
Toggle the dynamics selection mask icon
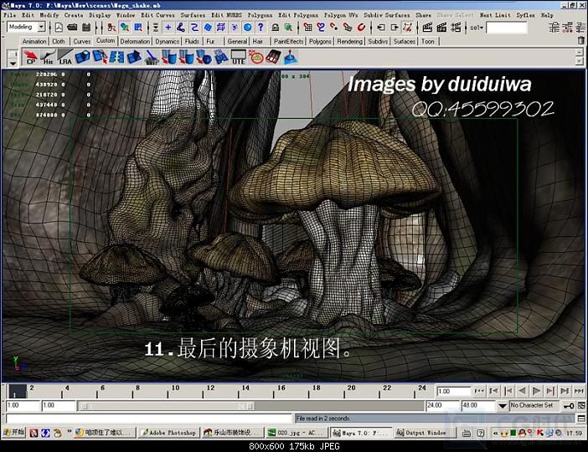pos(235,28)
